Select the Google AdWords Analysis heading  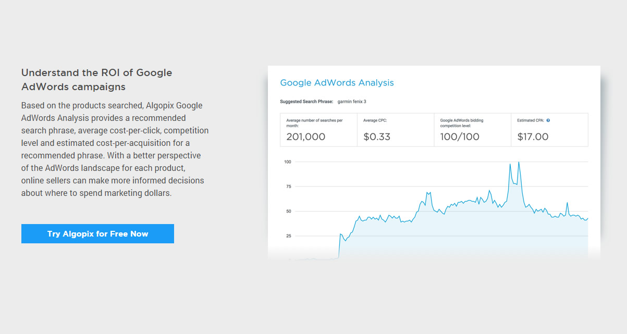point(337,82)
